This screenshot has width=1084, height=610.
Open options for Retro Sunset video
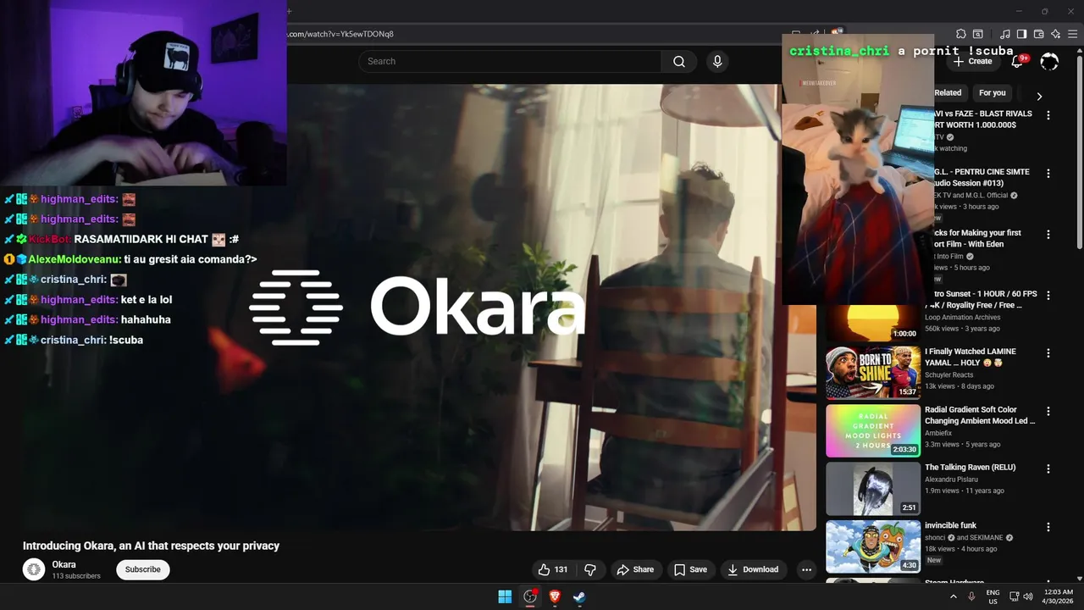pos(1048,295)
